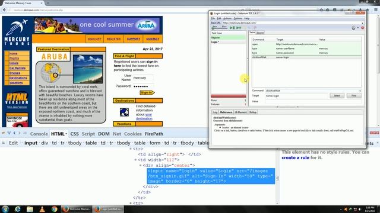This screenshot has width=380, height=213.
Task: Switch to the Source tab in Selenium IDE
Action: [260, 33]
